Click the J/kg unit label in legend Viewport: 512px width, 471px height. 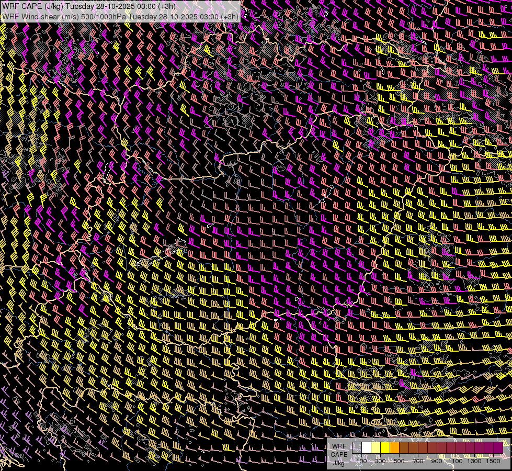pos(339,463)
